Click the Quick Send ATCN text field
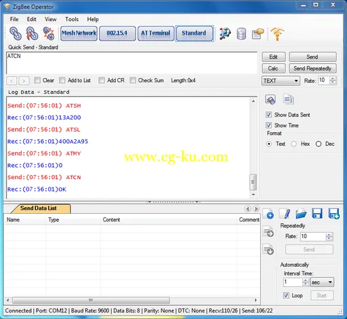The image size is (347, 319). [x=132, y=63]
